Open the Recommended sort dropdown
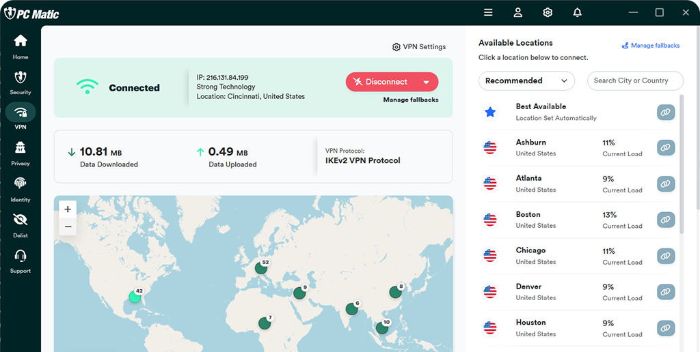Viewport: 700px width, 352px height. coord(527,80)
